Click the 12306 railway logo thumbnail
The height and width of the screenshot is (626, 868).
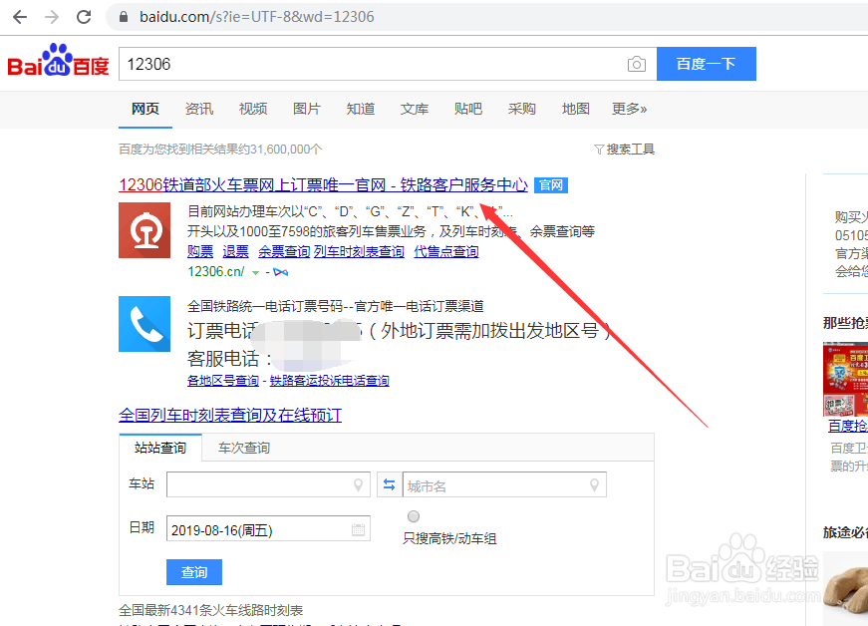[145, 230]
